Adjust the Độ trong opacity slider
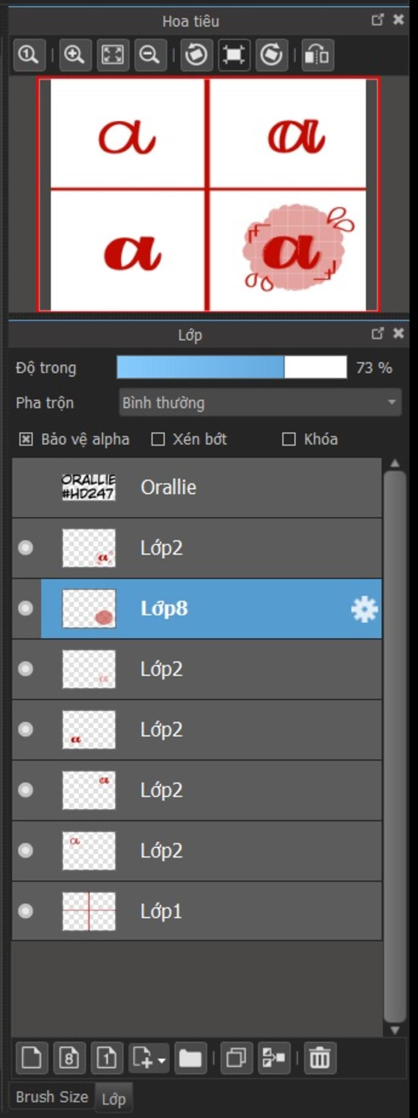The width and height of the screenshot is (418, 1118). coord(232,368)
